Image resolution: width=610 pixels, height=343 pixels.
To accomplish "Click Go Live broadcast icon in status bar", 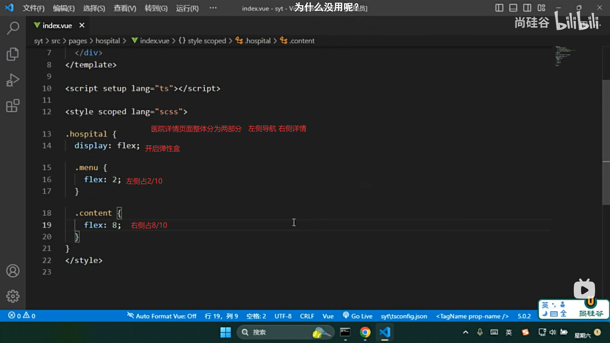I will tap(346, 316).
